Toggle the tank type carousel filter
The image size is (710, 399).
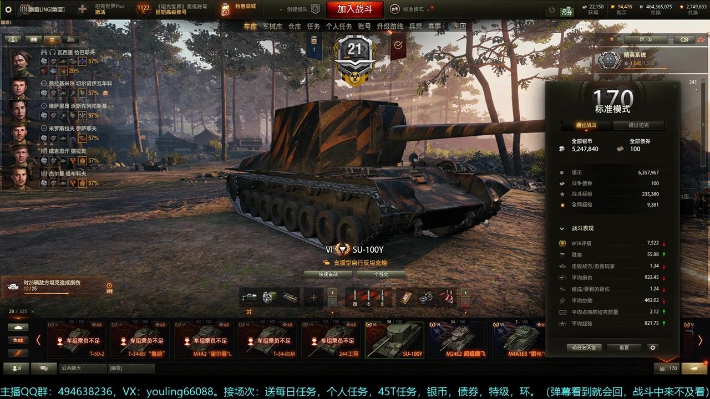18,327
